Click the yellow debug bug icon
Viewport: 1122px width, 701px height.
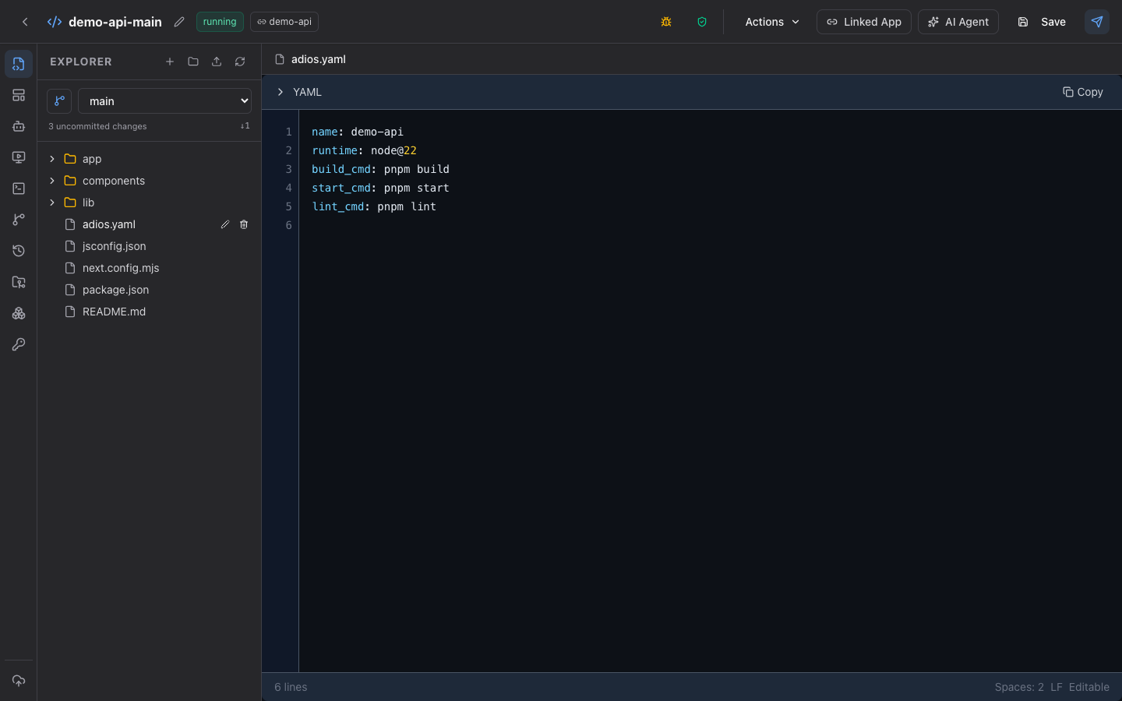[666, 22]
